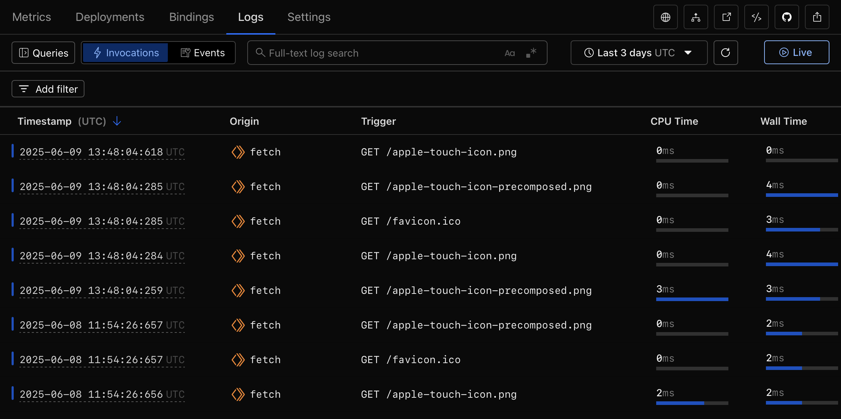This screenshot has width=841, height=419.
Task: Click the network hierarchy icon button
Action: [696, 17]
